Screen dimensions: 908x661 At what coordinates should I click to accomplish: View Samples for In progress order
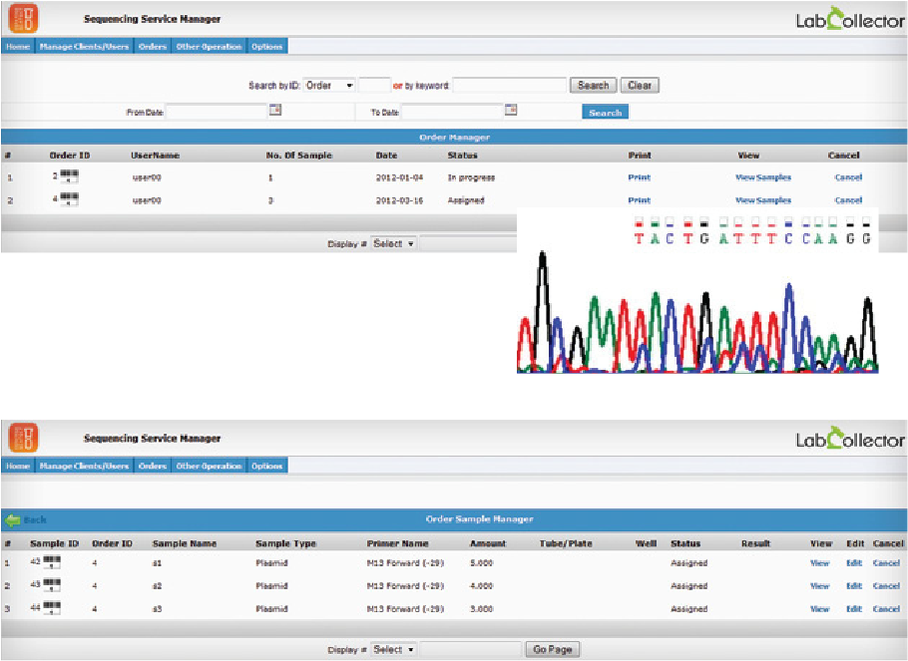[x=763, y=177]
